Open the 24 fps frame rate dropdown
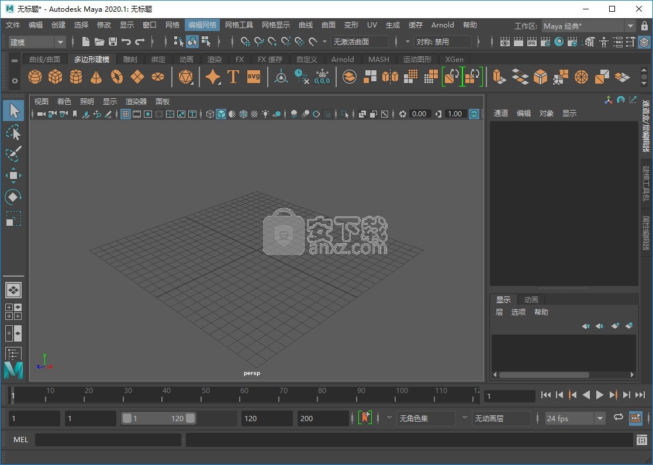 575,418
